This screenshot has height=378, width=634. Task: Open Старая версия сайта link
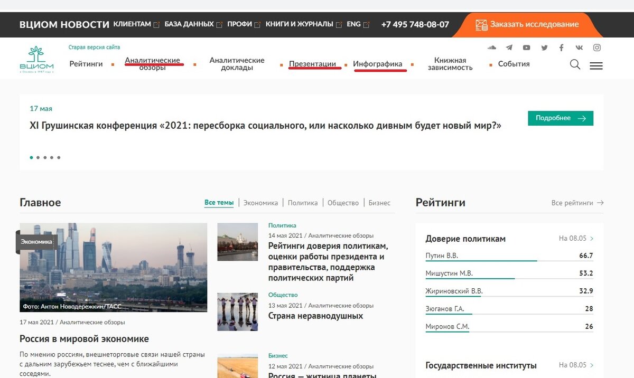(x=94, y=48)
